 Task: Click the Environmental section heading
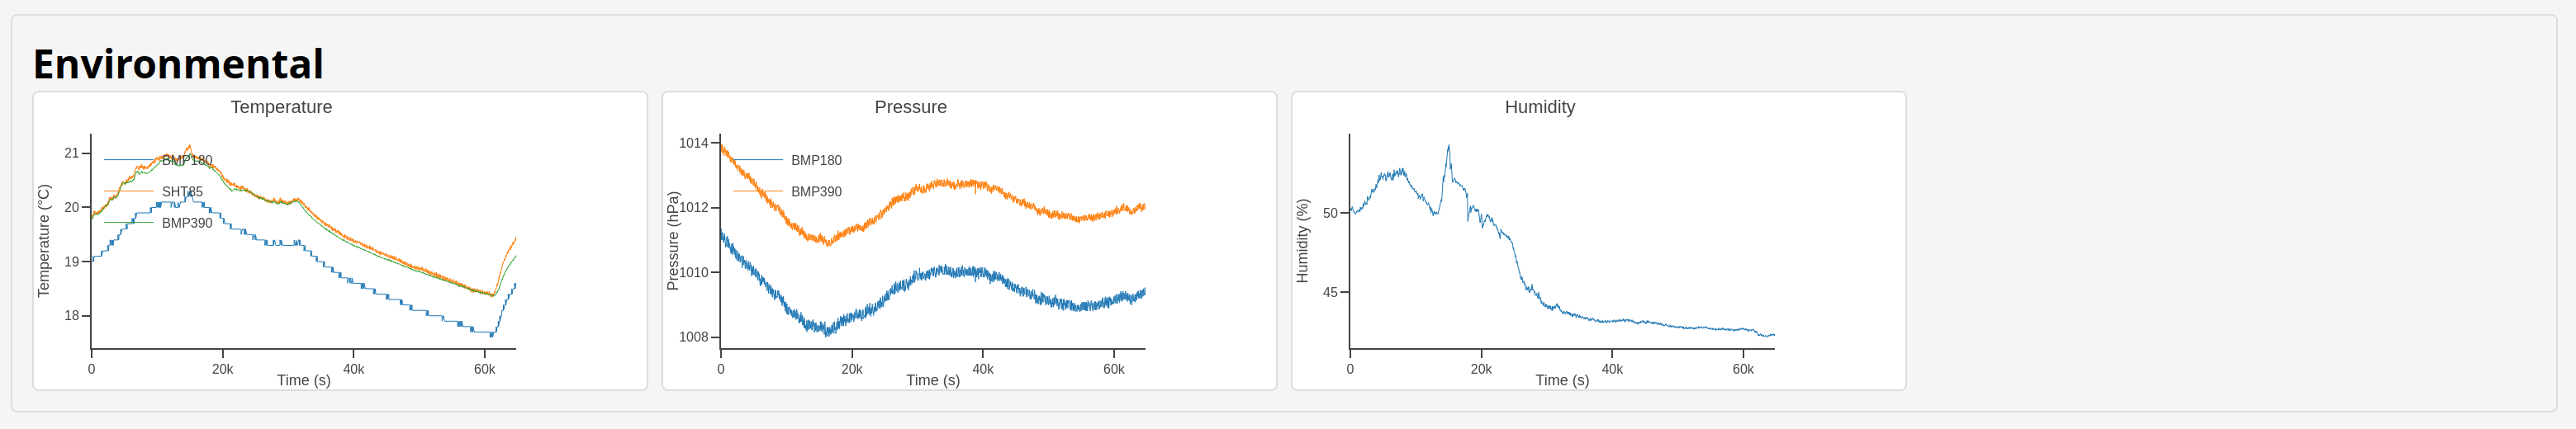[x=178, y=64]
